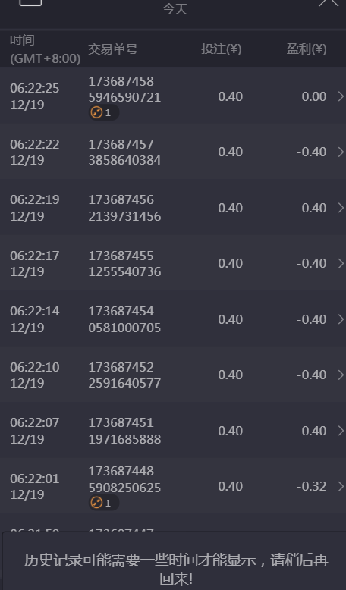
Task: Click orange free-spin badge on 06:22:25 record
Action: (x=104, y=112)
